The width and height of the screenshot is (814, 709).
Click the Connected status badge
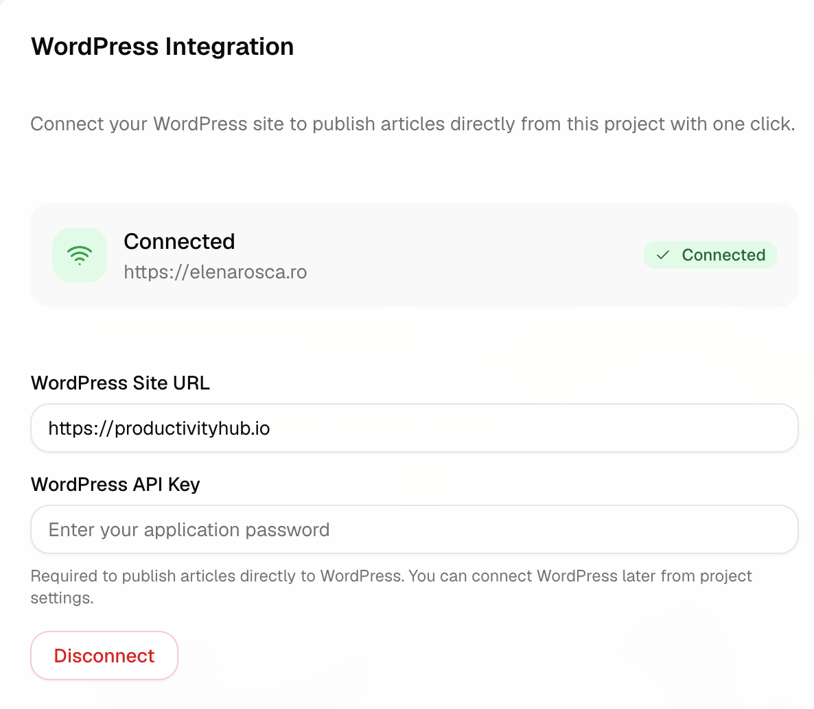click(710, 255)
